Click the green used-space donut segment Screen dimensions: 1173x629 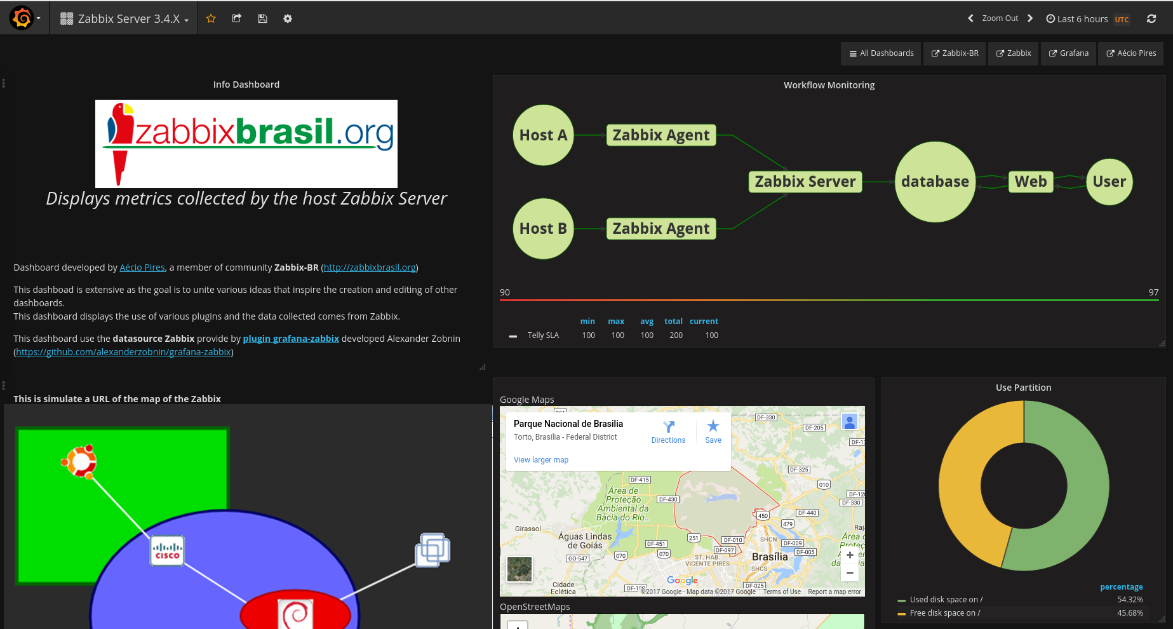(x=1087, y=485)
